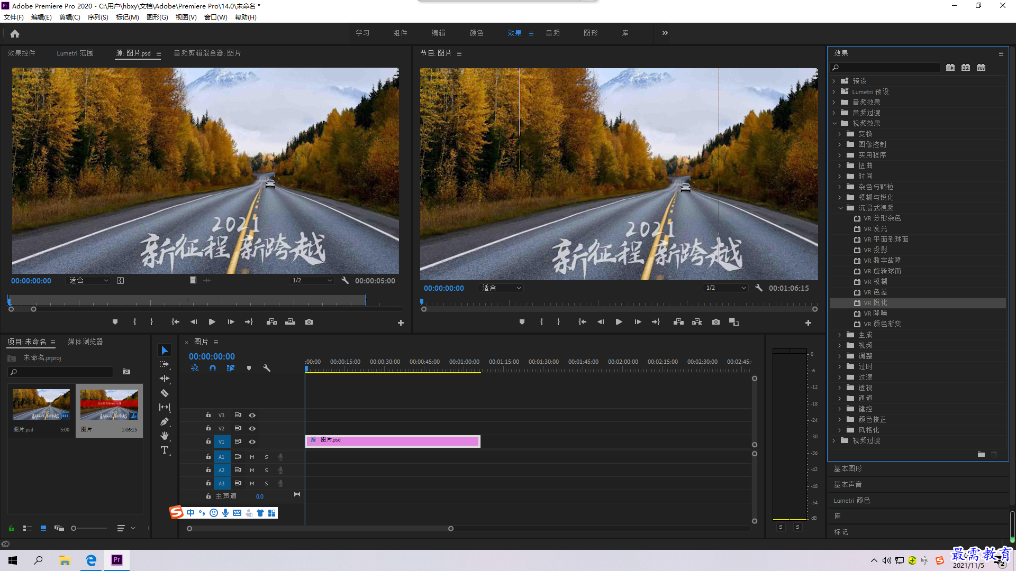This screenshot has width=1016, height=571.
Task: Click the home icon
Action: pyautogui.click(x=15, y=33)
